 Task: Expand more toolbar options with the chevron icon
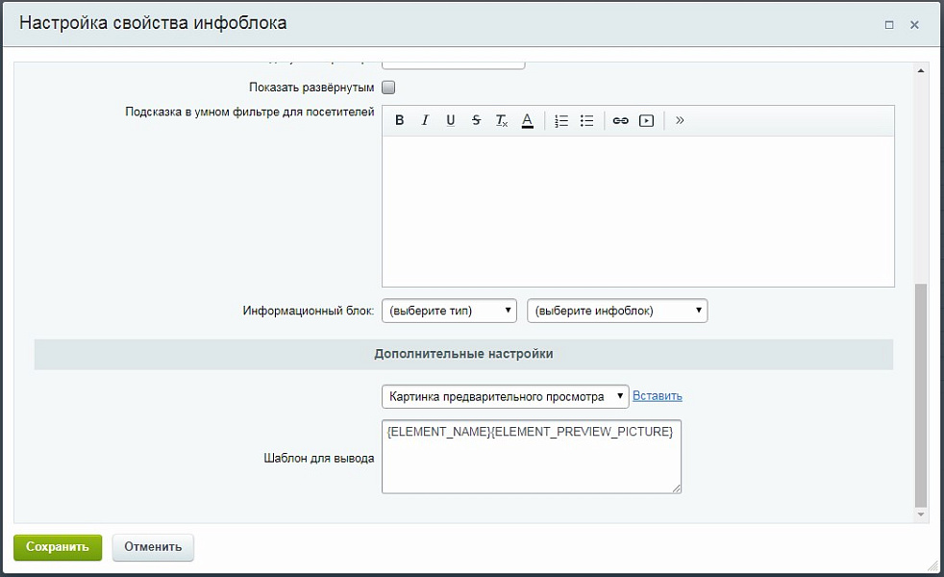(x=680, y=119)
